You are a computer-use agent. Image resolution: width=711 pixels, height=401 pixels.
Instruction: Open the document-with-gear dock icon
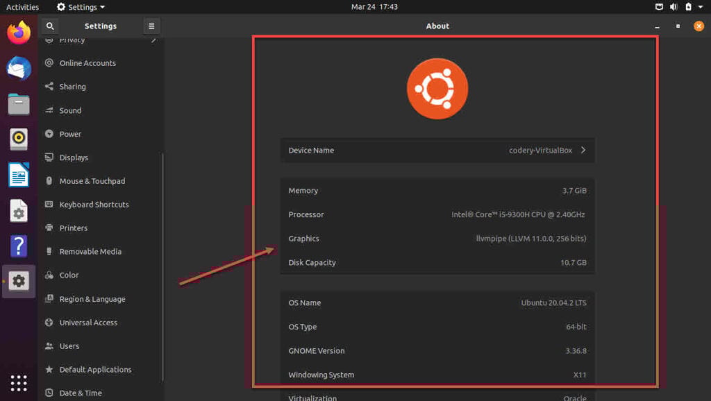coord(19,211)
